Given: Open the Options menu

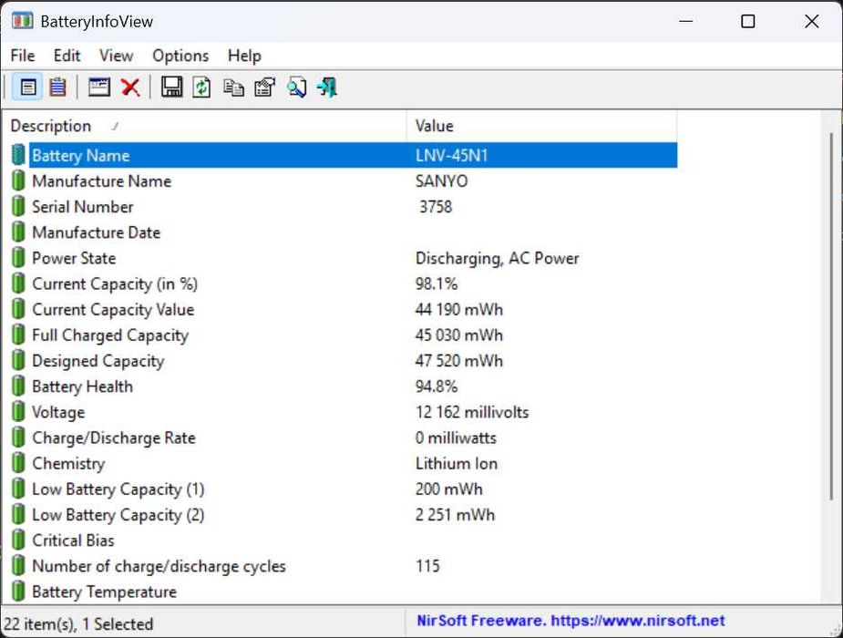Looking at the screenshot, I should pyautogui.click(x=180, y=56).
